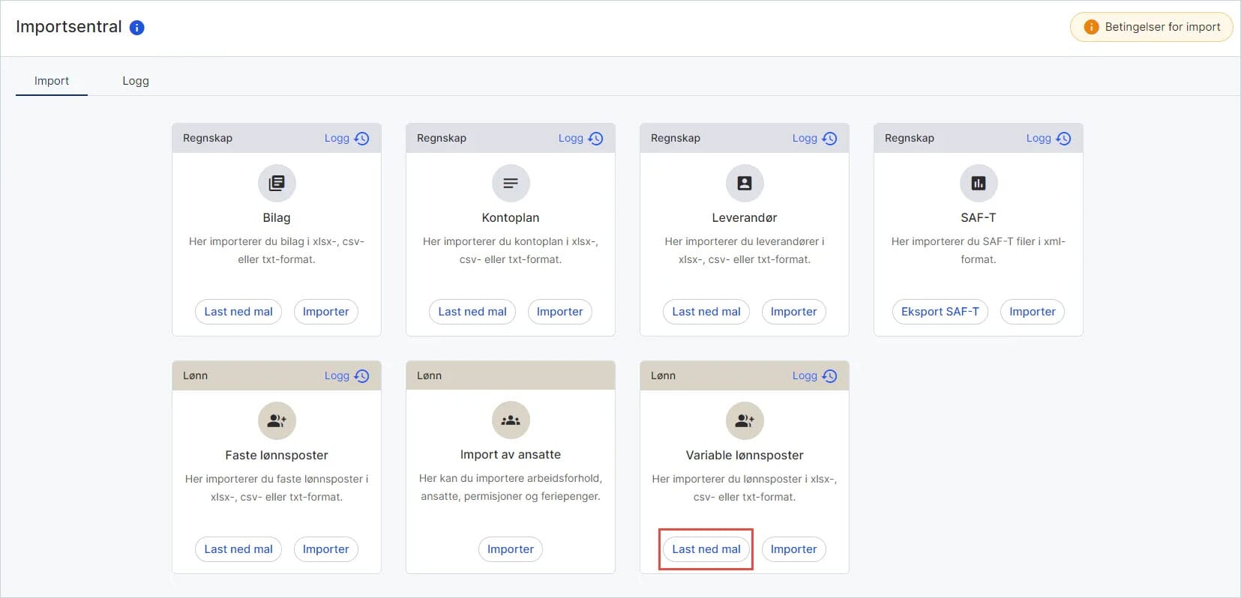Image resolution: width=1241 pixels, height=598 pixels.
Task: Click Eksport SAF-T button
Action: [x=940, y=312]
